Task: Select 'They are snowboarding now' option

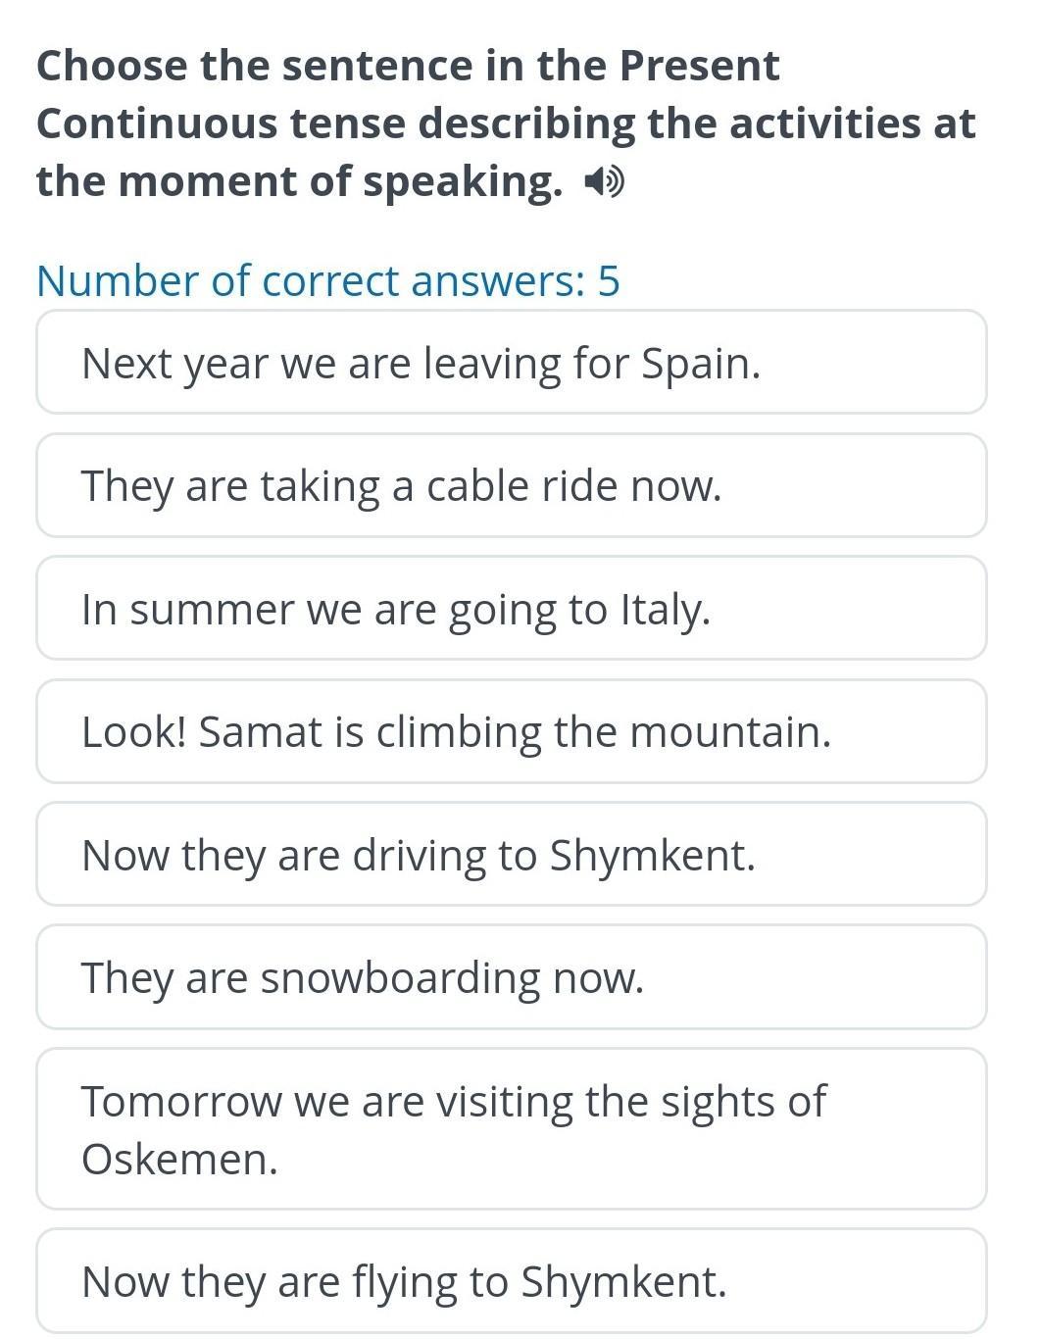Action: (512, 977)
